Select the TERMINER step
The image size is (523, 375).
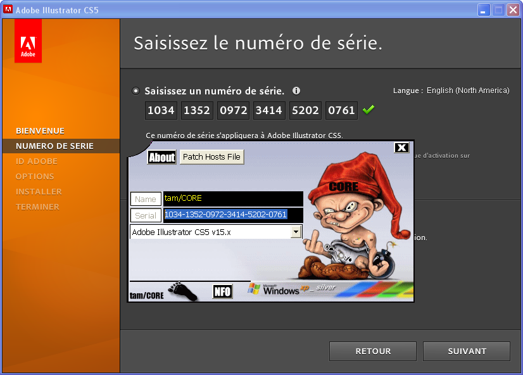37,207
